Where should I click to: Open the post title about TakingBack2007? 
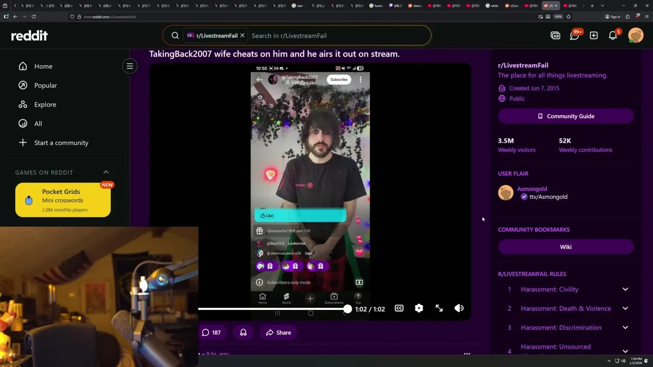(274, 54)
